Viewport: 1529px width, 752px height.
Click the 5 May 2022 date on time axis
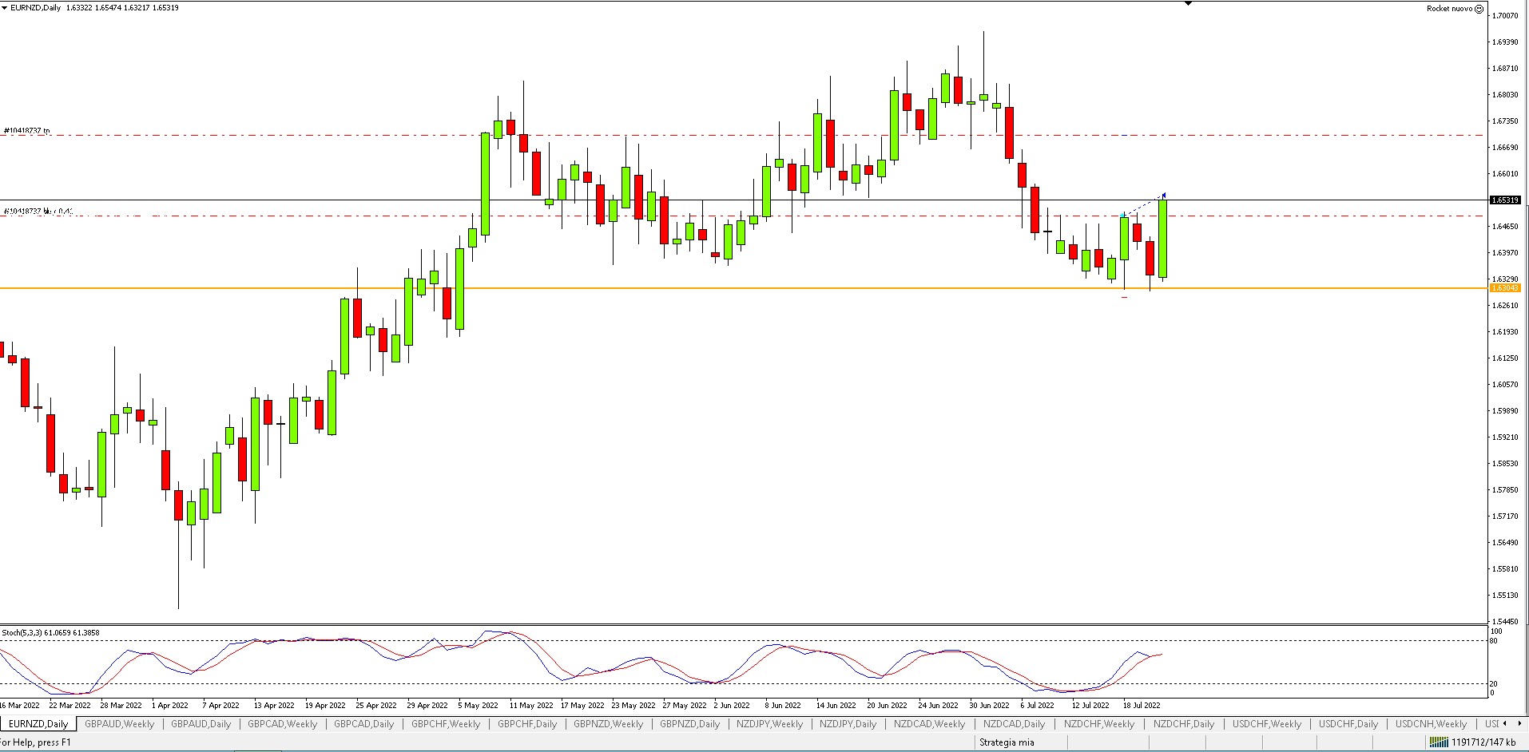point(478,705)
